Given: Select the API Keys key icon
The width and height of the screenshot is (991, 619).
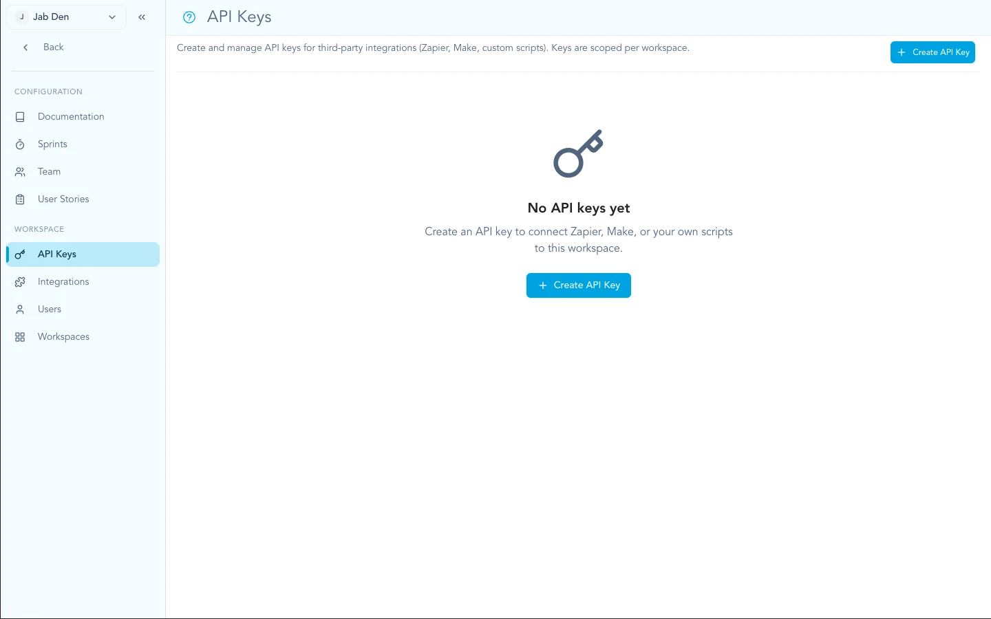Looking at the screenshot, I should pyautogui.click(x=20, y=254).
